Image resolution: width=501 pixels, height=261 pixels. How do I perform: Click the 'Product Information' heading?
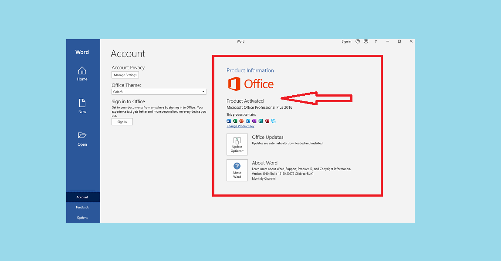click(250, 70)
